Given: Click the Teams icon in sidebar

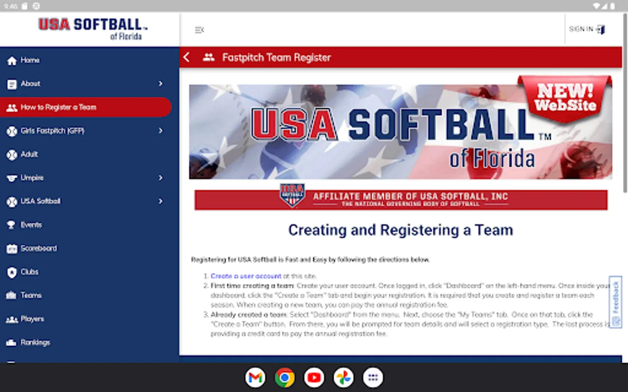Looking at the screenshot, I should pyautogui.click(x=12, y=296).
